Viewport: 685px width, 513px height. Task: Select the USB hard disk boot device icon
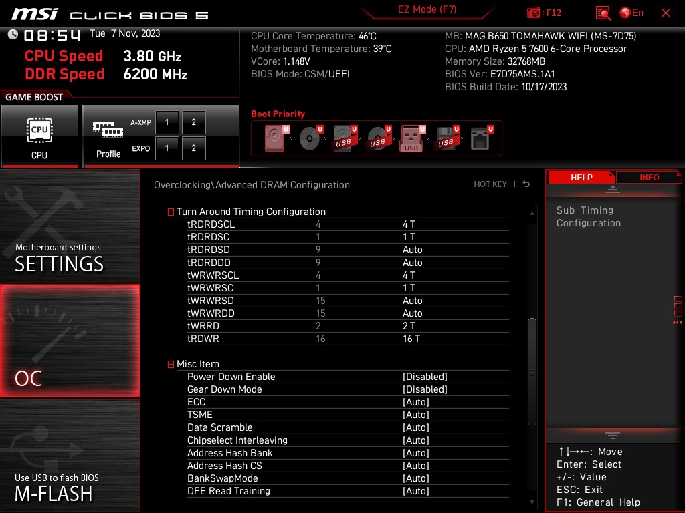(x=345, y=138)
